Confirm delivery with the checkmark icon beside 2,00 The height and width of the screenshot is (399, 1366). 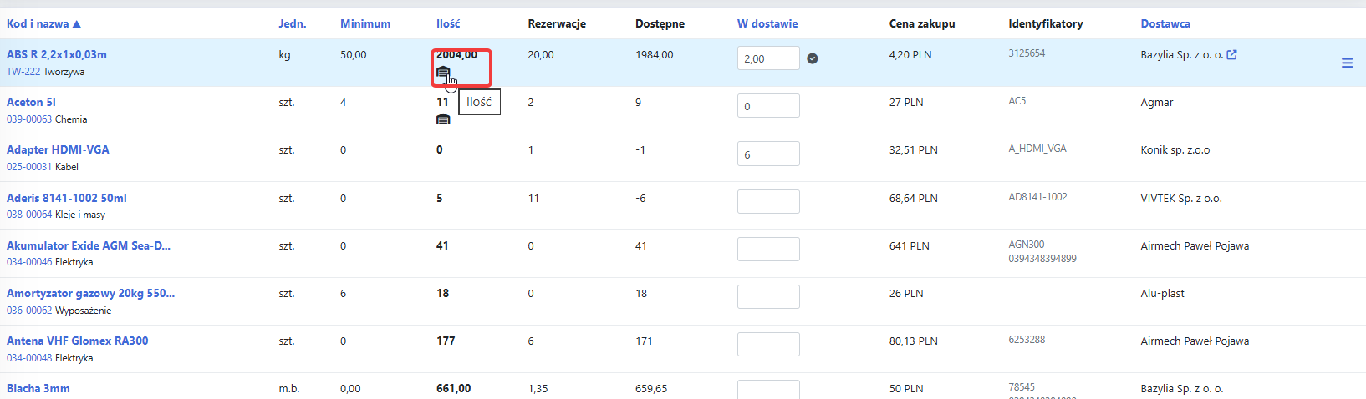click(x=812, y=58)
